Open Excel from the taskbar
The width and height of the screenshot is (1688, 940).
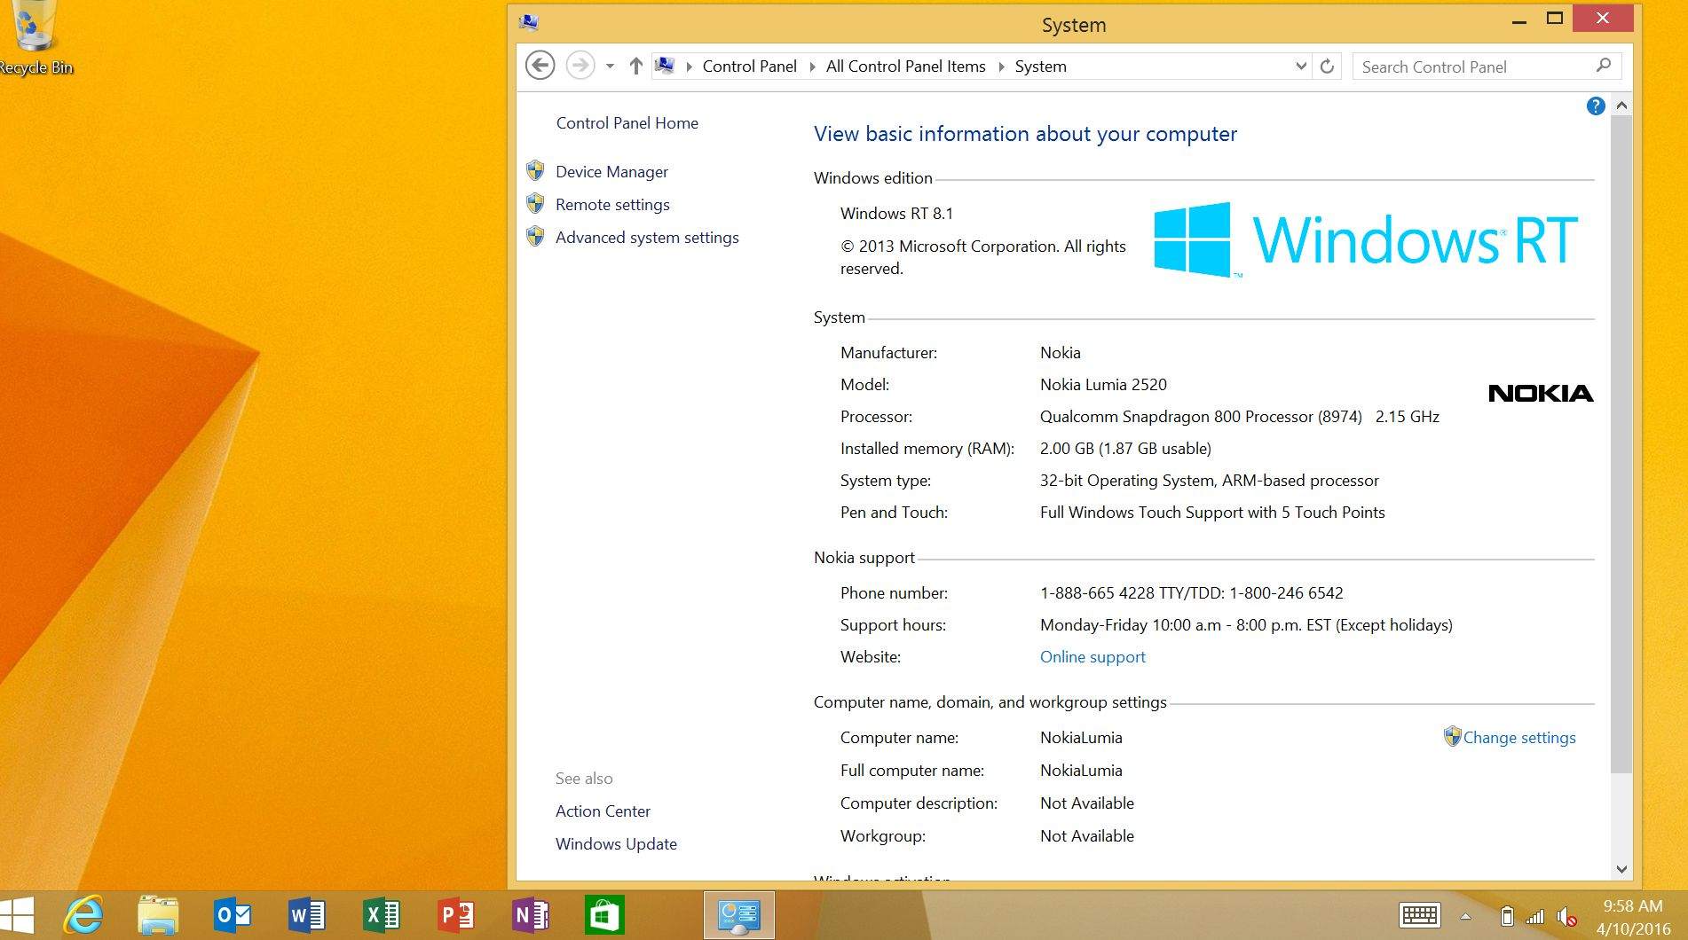point(382,915)
